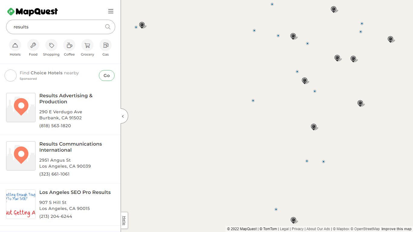Click phone number (213) 204-6244
The width and height of the screenshot is (413, 232).
56,216
